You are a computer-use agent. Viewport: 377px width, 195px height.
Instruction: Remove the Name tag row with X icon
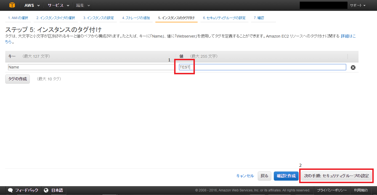[x=353, y=67]
